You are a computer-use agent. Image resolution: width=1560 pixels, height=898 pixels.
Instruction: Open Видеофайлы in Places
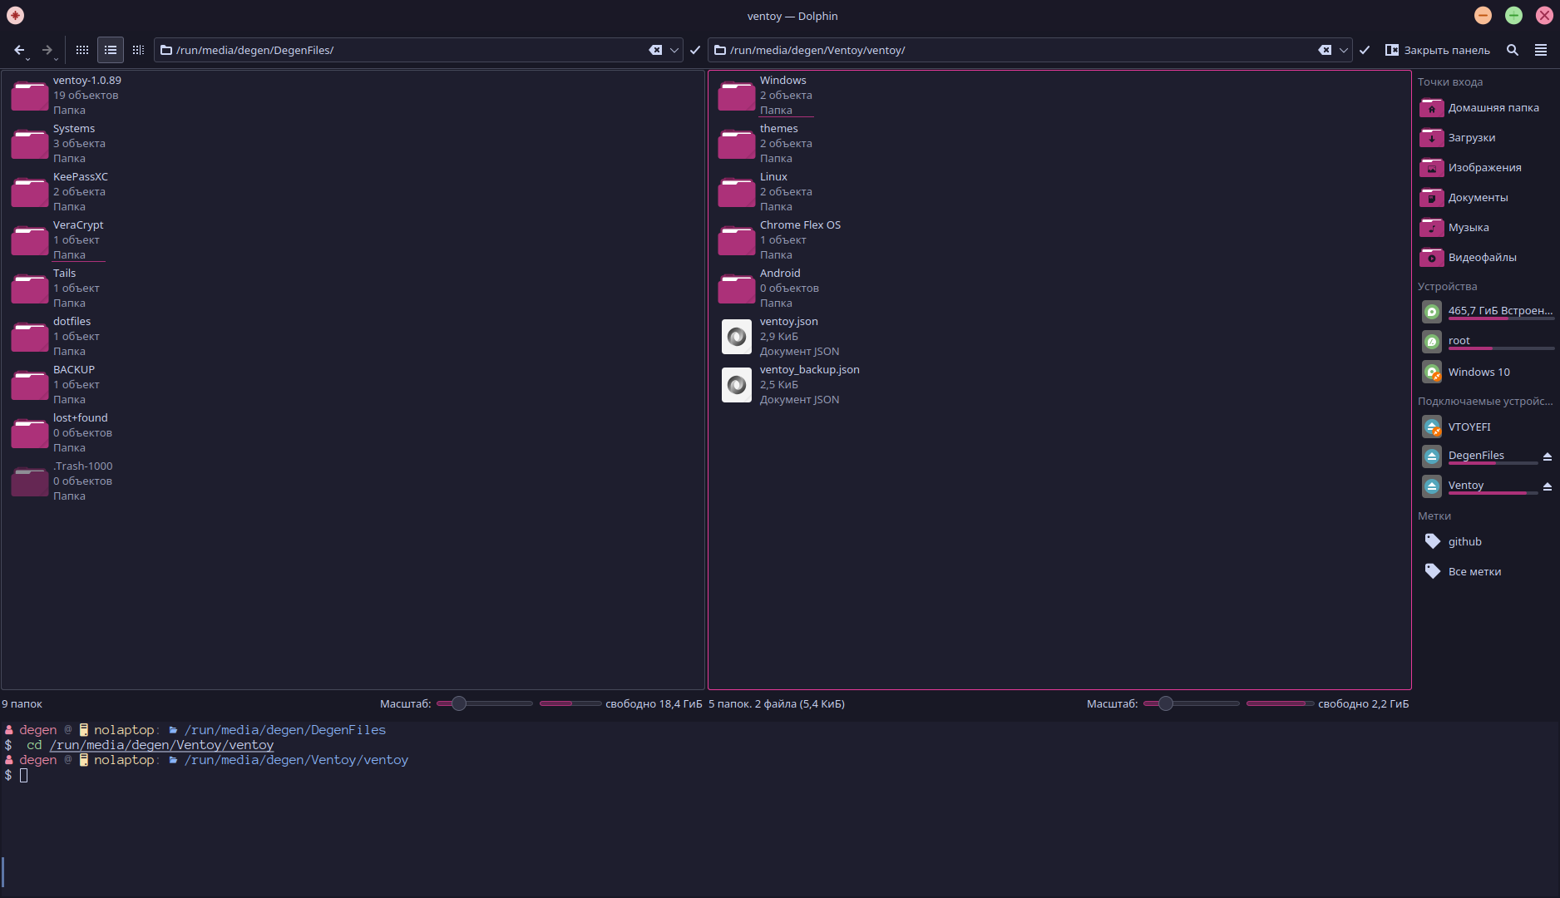[x=1486, y=258]
